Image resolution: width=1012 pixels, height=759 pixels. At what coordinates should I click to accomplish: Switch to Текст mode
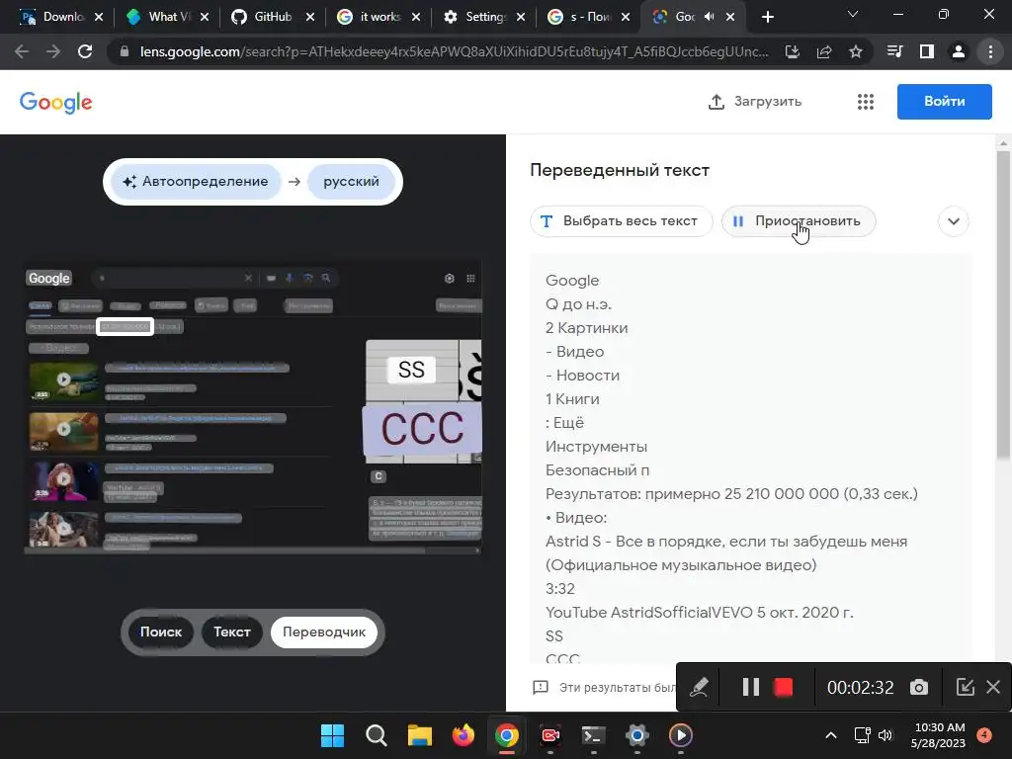pyautogui.click(x=231, y=632)
